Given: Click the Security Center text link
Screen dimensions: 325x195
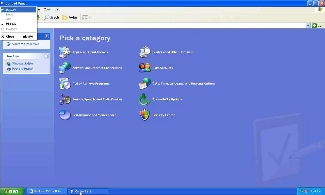Looking at the screenshot, I should (164, 115).
